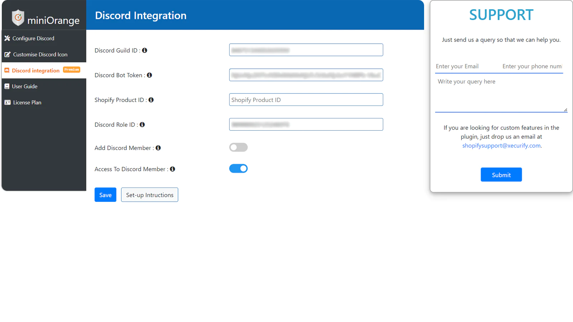Click shopifysupport@xecurify.com email link

[501, 146]
